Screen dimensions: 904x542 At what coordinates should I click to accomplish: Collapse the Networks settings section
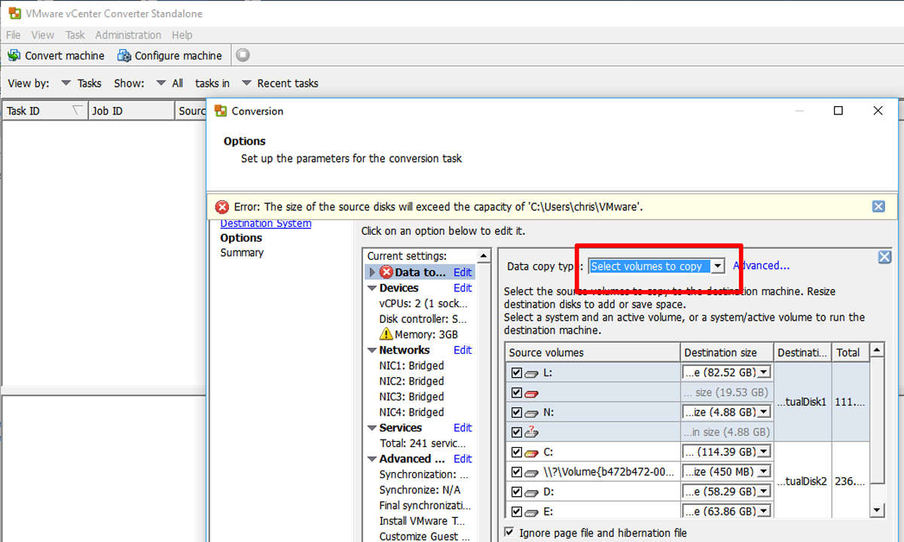(372, 350)
